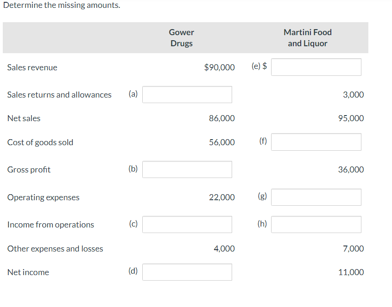Click the Sales returns and allowances label
392x307 pixels.
click(x=59, y=94)
